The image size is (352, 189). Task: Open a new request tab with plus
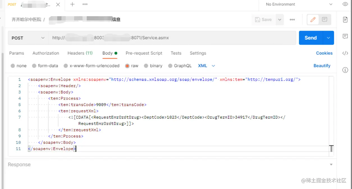(72, 4)
